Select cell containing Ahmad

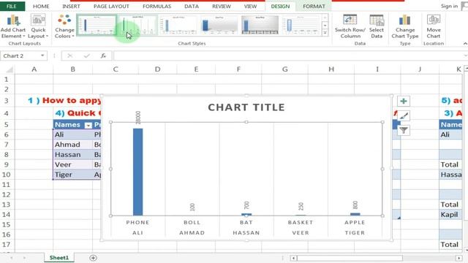click(73, 145)
